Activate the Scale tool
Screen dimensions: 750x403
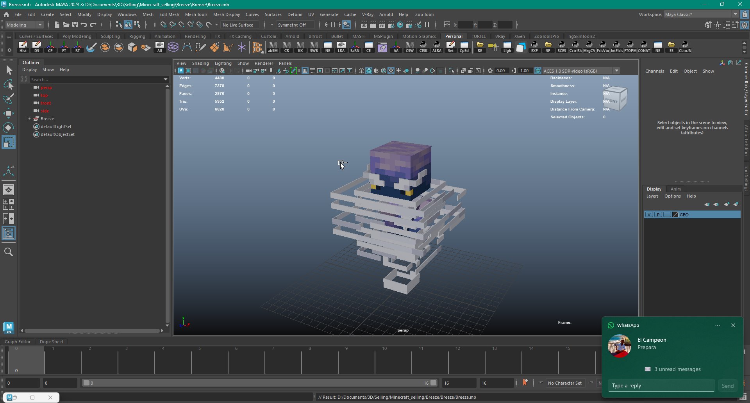[x=9, y=142]
